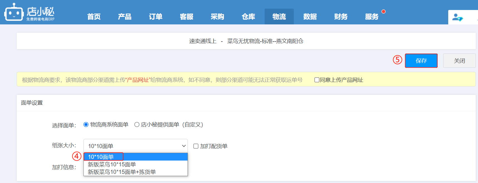Click the red 产品网址 text in notice
Image resolution: width=478 pixels, height=183 pixels.
click(x=138, y=80)
